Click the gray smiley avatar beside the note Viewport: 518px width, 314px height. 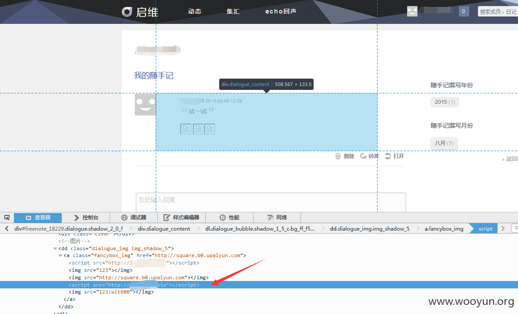tap(145, 105)
